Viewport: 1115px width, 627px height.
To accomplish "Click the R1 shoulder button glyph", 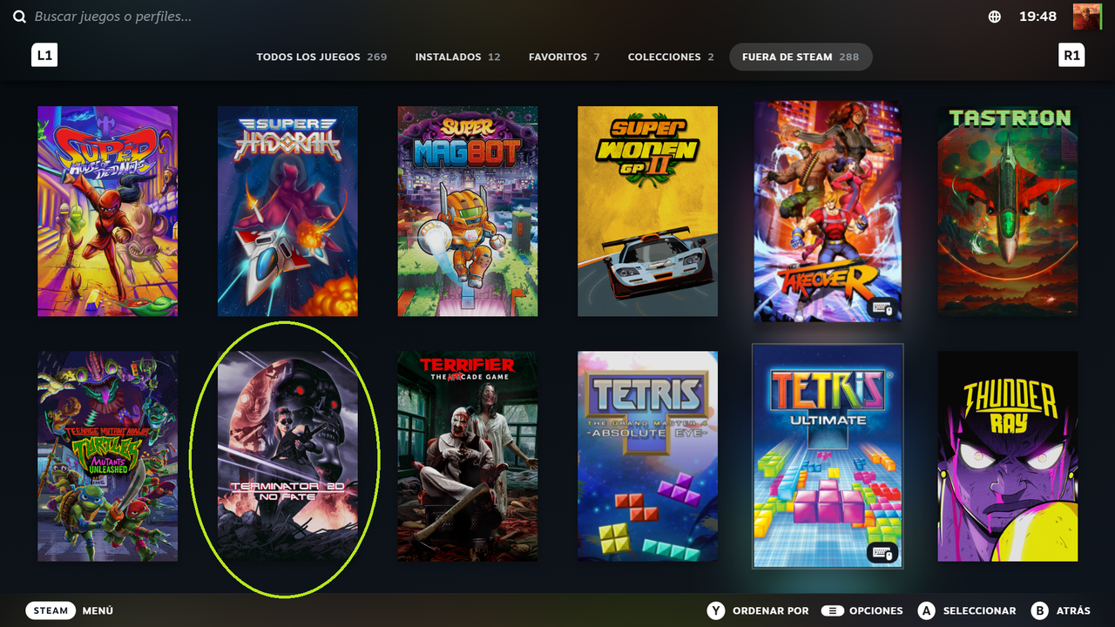I will pyautogui.click(x=1071, y=56).
